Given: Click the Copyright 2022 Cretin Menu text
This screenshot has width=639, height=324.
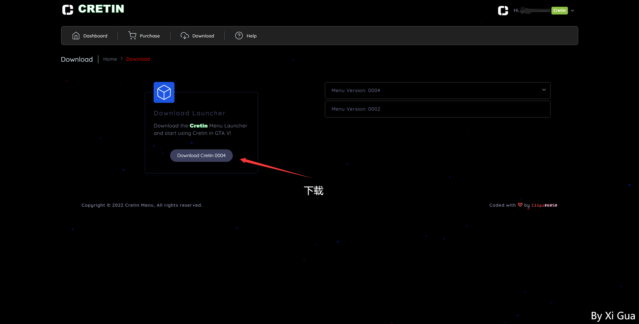Looking at the screenshot, I should 142,205.
